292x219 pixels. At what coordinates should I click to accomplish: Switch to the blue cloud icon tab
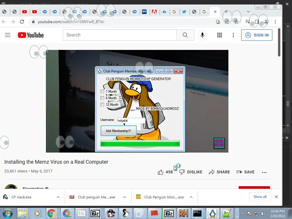164,12
